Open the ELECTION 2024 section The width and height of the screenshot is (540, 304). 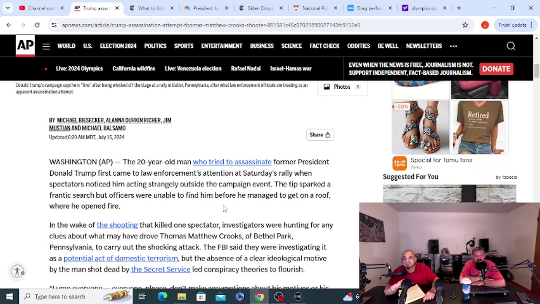(118, 46)
